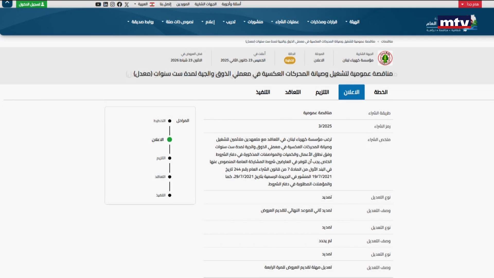Open the Instagram icon in the top bar
Viewport: 494px width, 278px height.
(112, 4)
